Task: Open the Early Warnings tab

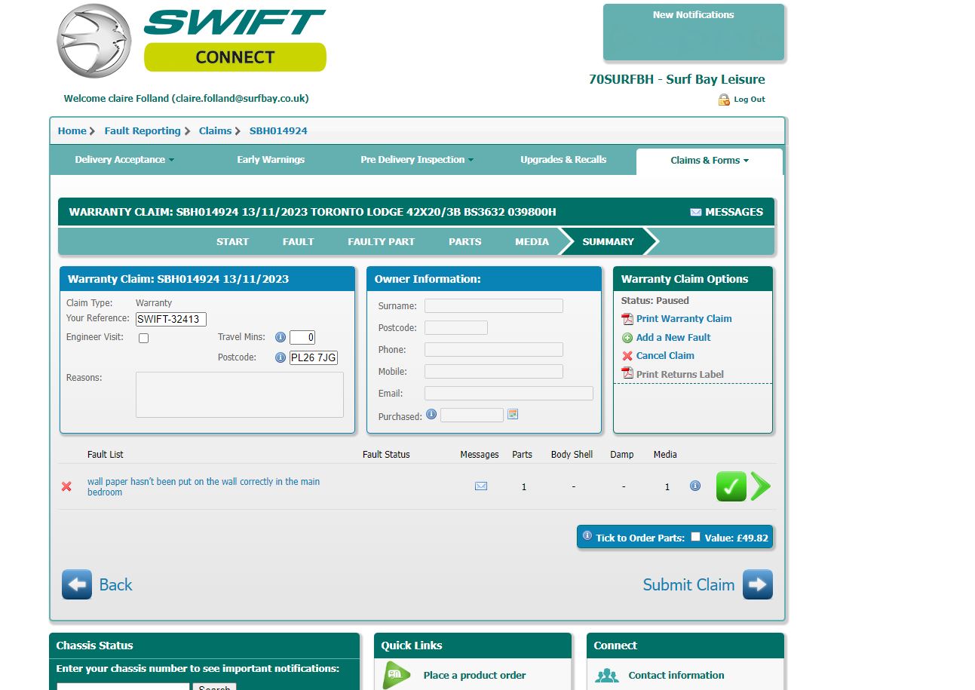Action: click(271, 160)
